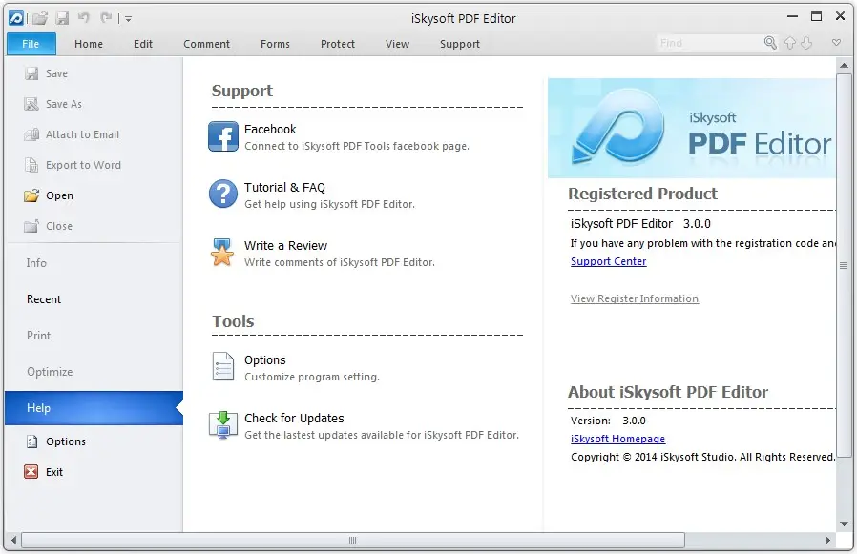The height and width of the screenshot is (554, 857).
Task: Open the Write a Review entry title
Action: tap(286, 246)
